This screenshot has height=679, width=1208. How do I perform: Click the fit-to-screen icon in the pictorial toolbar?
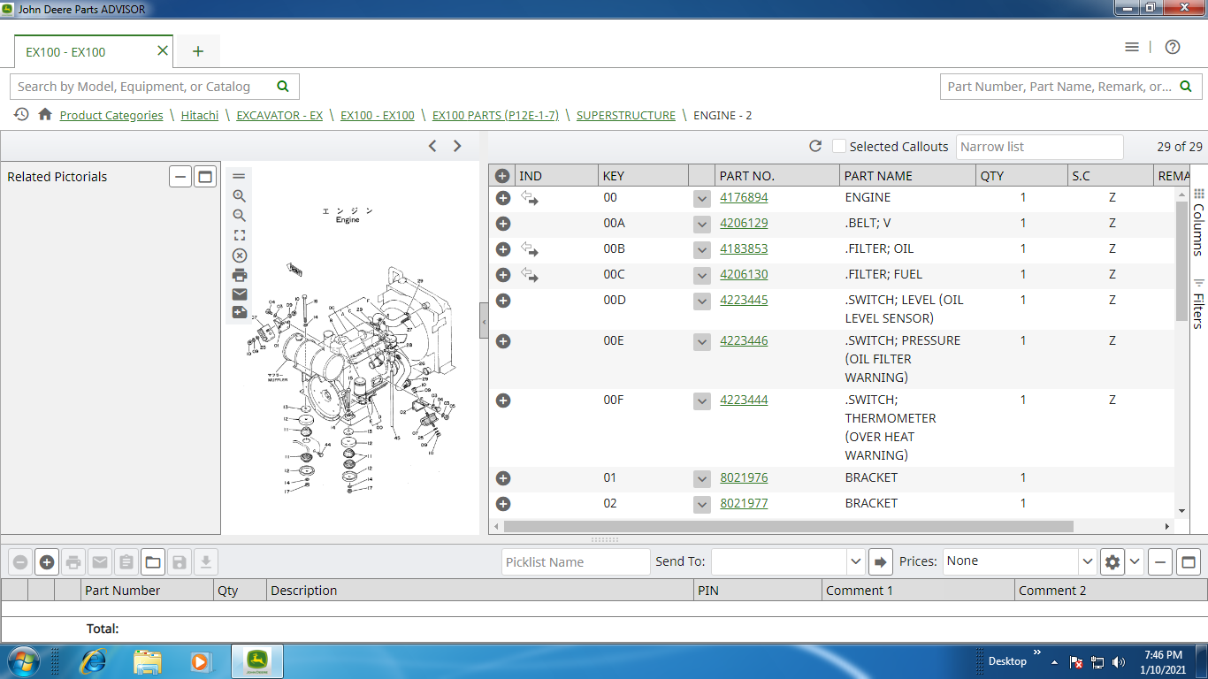click(x=239, y=235)
